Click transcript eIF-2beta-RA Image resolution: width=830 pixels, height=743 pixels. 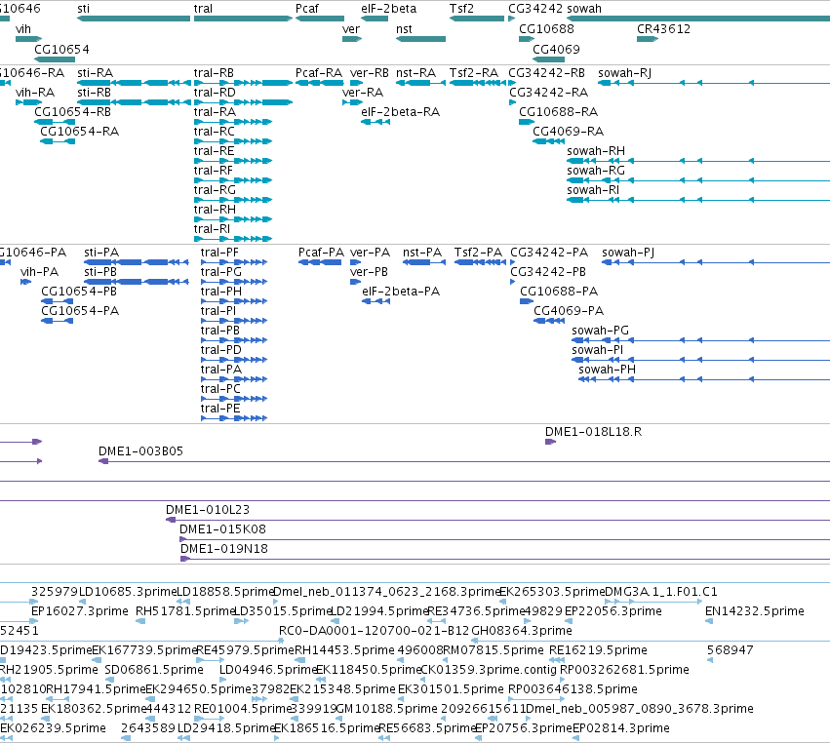375,122
